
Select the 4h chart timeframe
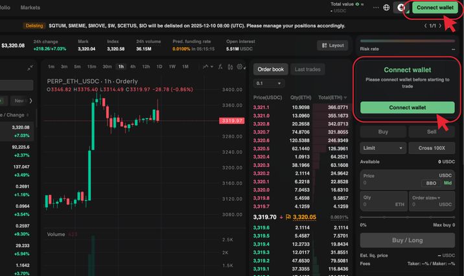click(x=133, y=66)
